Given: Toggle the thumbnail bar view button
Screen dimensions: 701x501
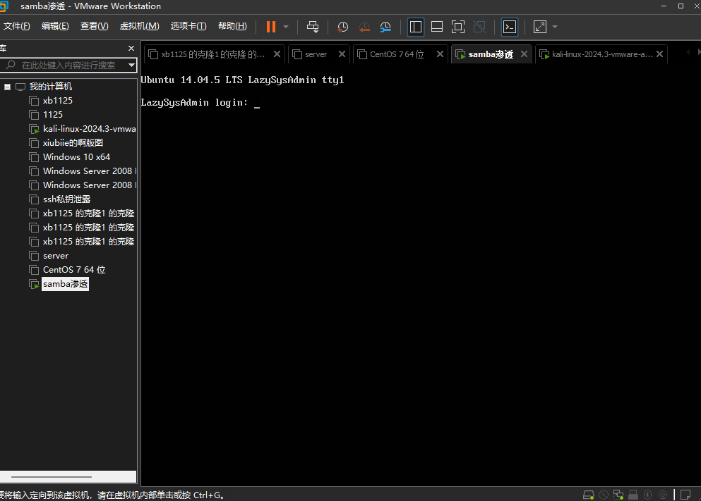Looking at the screenshot, I should pyautogui.click(x=437, y=27).
